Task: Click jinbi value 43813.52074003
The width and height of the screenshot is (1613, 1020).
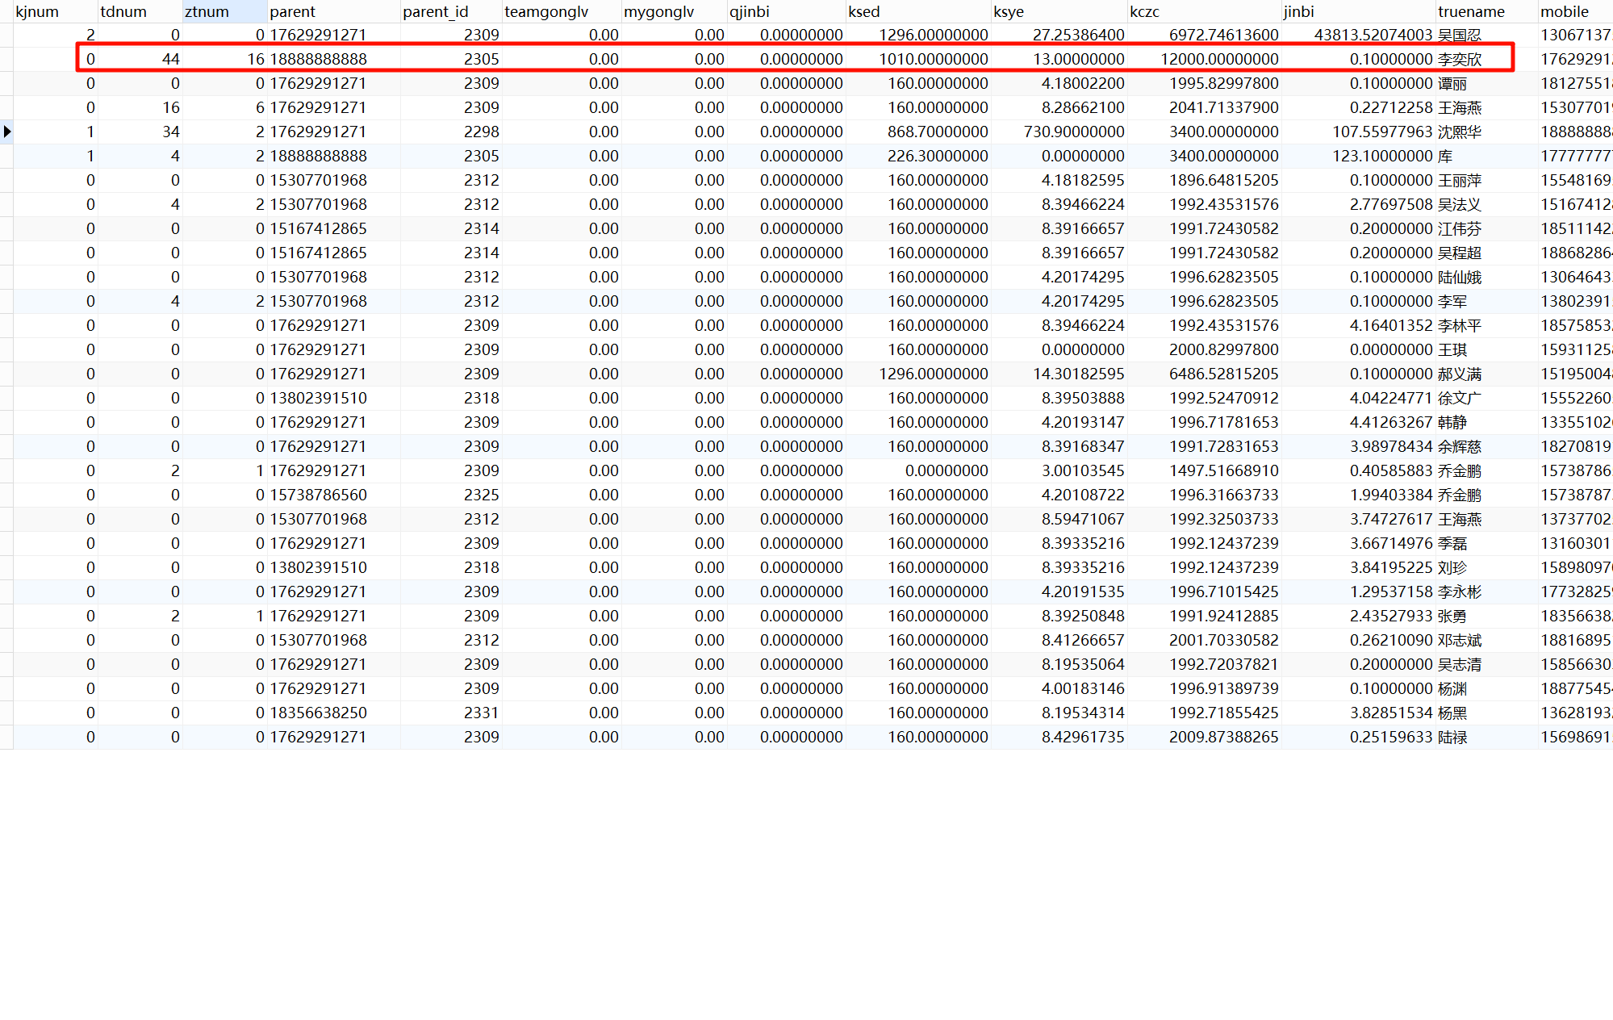Action: point(1373,35)
